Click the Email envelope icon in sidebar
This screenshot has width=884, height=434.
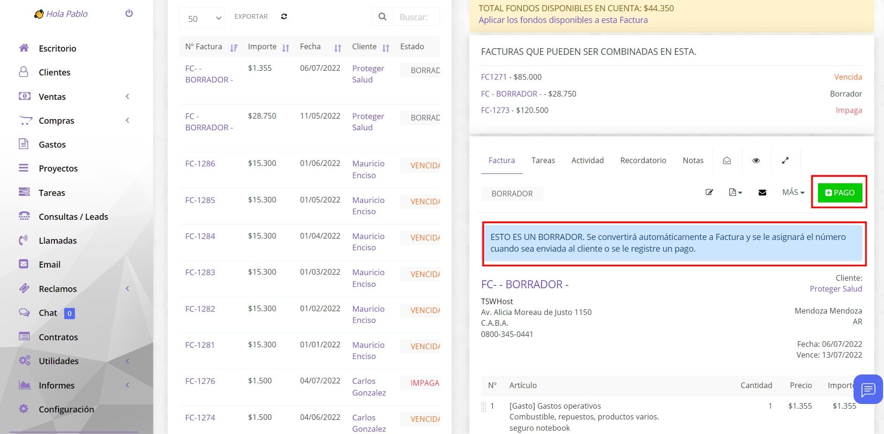pyautogui.click(x=23, y=264)
